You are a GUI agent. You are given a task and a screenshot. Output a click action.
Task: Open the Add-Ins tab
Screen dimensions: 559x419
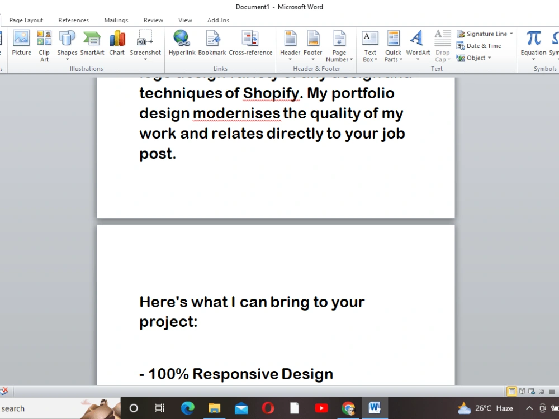pos(218,20)
